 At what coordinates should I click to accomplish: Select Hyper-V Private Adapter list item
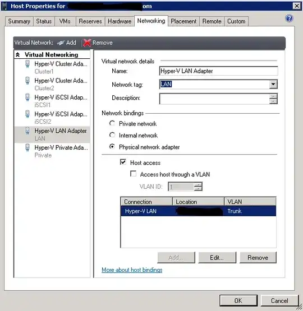[52, 151]
